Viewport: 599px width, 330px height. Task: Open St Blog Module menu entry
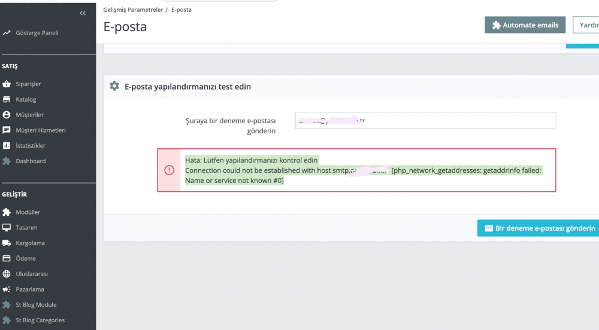coord(36,305)
